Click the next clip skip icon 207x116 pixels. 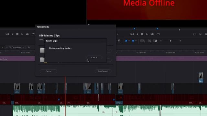point(201,34)
